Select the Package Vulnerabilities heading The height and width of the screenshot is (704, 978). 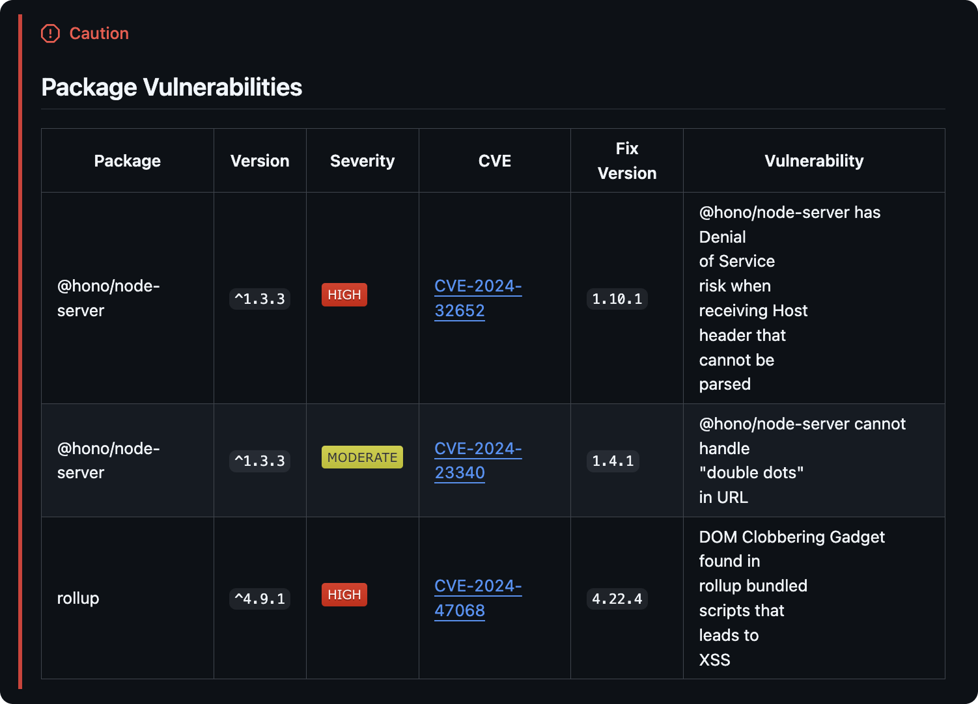(x=172, y=87)
